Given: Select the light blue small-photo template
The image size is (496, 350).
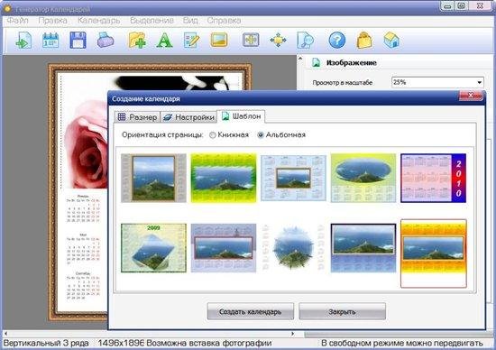Looking at the screenshot, I should coord(293,178).
